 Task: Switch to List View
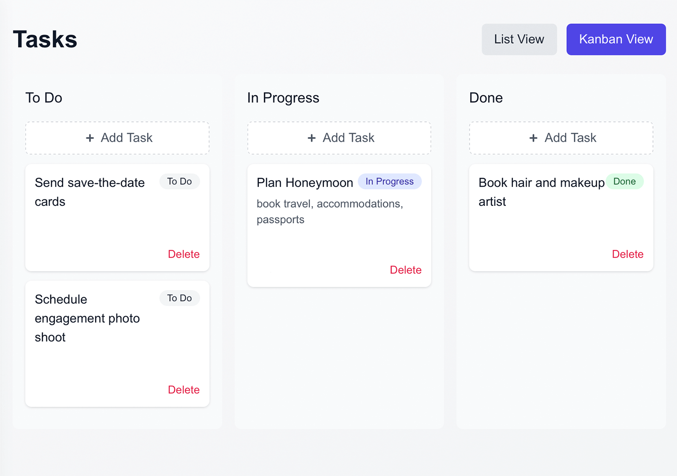click(x=519, y=39)
